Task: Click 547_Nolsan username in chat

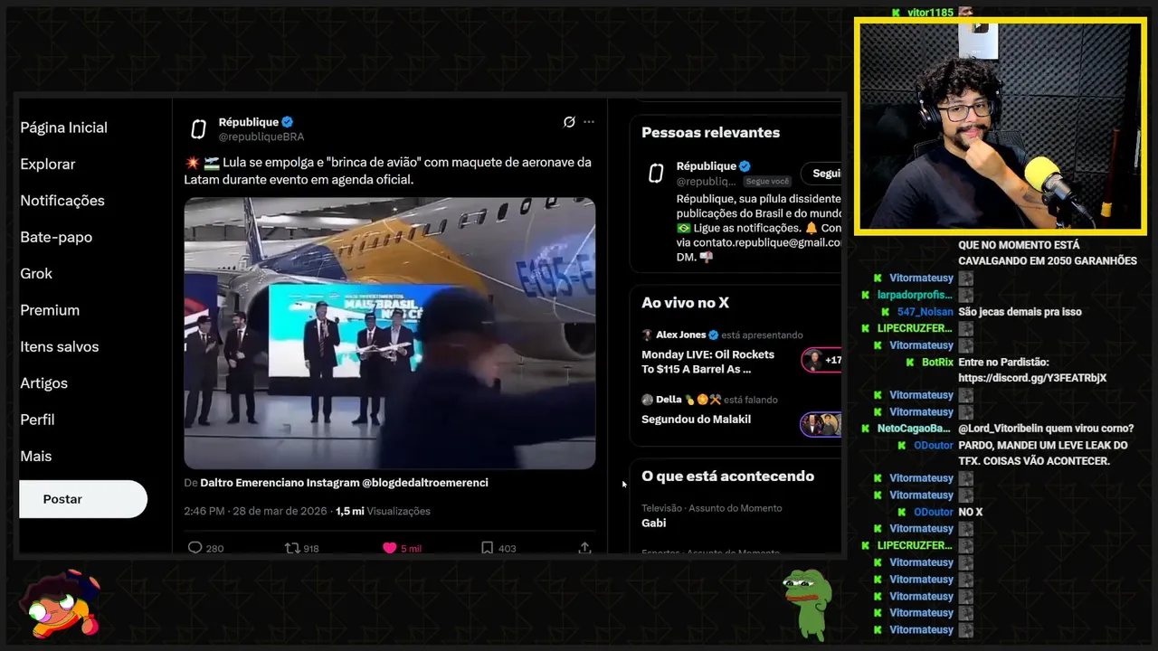Action: pyautogui.click(x=925, y=312)
